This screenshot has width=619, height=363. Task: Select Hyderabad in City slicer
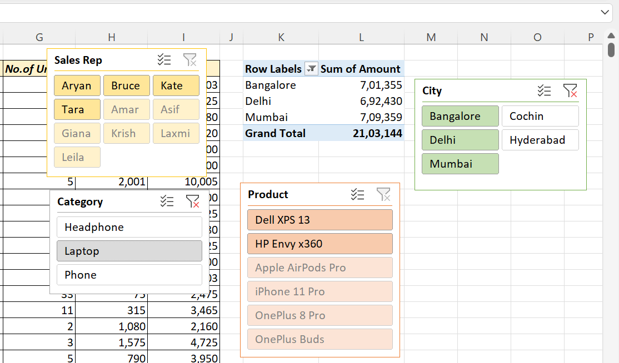(540, 140)
